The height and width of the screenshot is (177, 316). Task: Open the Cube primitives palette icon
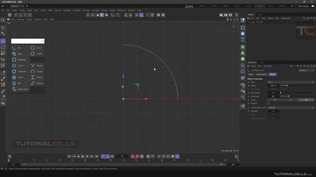[x=242, y=33]
